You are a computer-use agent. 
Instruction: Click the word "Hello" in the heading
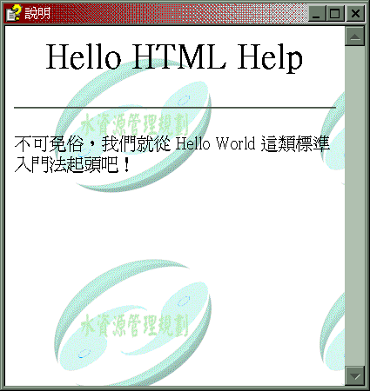(84, 56)
